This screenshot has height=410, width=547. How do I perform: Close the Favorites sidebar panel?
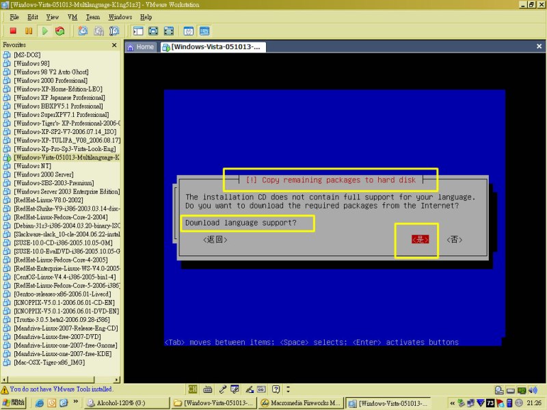114,45
